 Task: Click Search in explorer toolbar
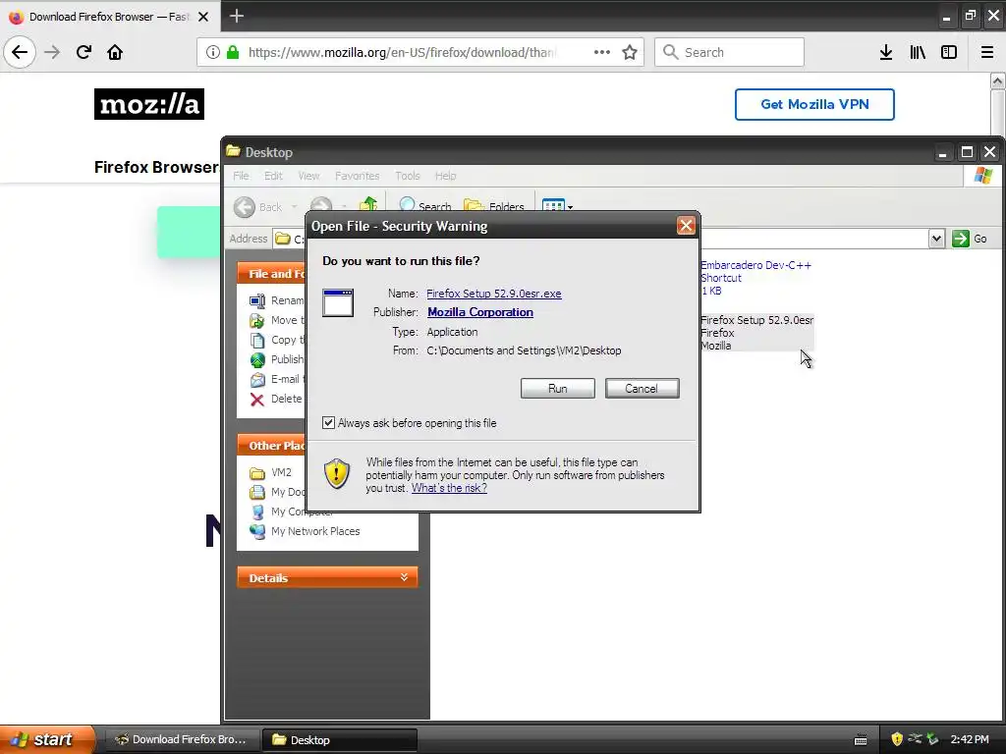[424, 206]
